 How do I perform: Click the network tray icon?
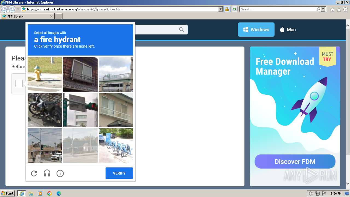pos(317,193)
